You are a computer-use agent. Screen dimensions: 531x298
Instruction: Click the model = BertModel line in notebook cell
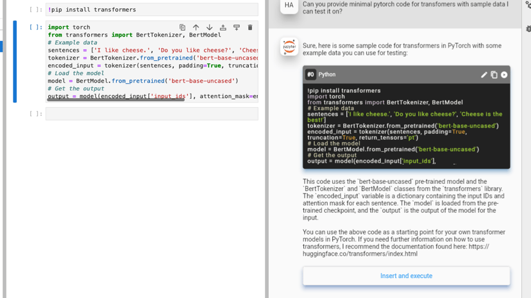tap(143, 81)
